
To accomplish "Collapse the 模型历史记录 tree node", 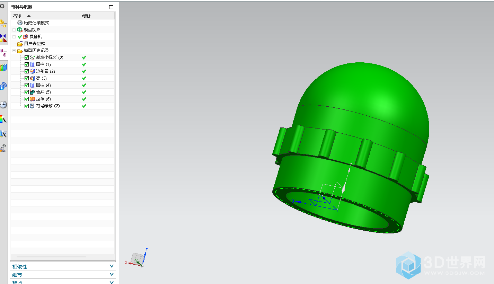I will [14, 51].
